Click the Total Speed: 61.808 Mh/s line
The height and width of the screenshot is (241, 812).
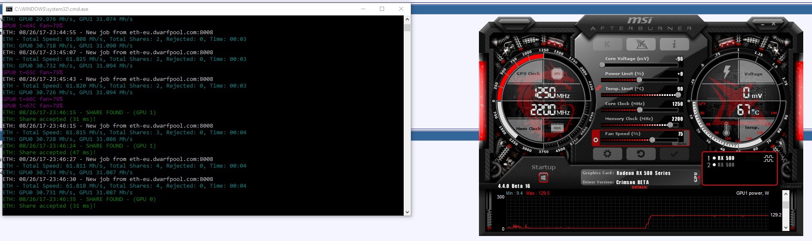pos(125,39)
